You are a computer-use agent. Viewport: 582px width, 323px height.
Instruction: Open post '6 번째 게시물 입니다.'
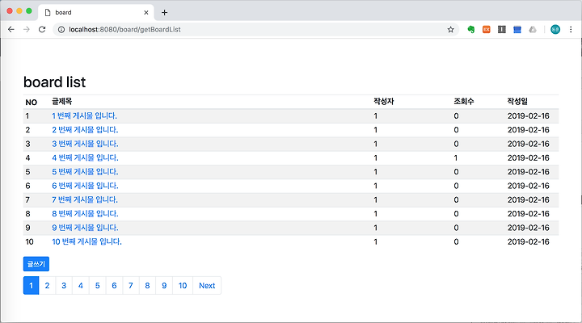85,186
